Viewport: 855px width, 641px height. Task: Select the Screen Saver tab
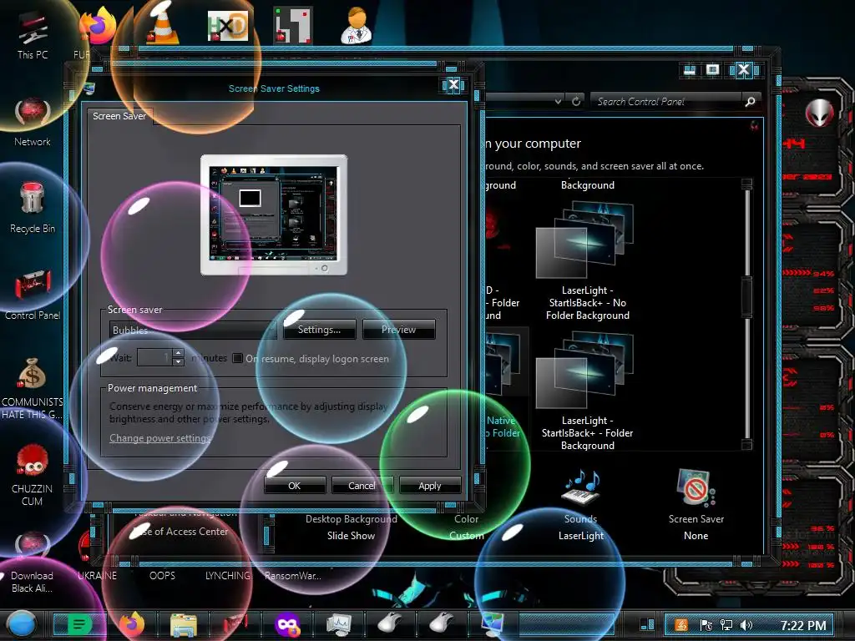(119, 116)
